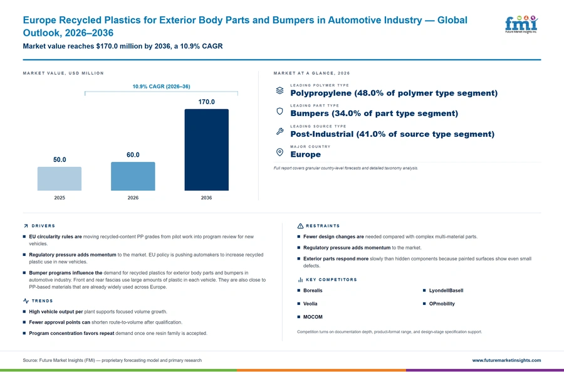Open the www.futuremarketinsights.com link
The width and height of the screenshot is (564, 372).
(x=506, y=360)
